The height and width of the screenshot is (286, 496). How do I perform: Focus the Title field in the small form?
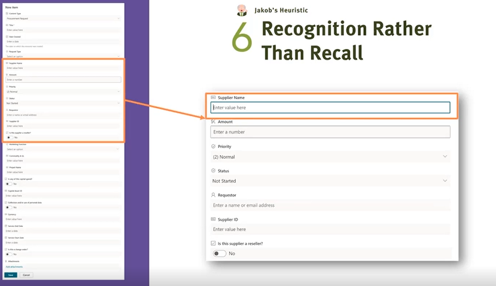coord(63,30)
